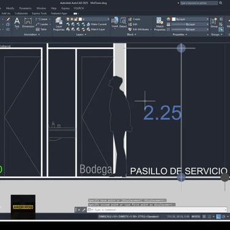230x230 pixels.
Task: Choose the Dimension tool
Action: coord(28,23)
